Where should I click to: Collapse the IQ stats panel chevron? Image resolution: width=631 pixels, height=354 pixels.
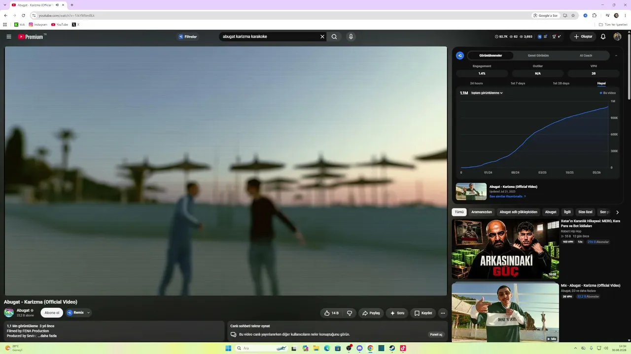pos(616,56)
